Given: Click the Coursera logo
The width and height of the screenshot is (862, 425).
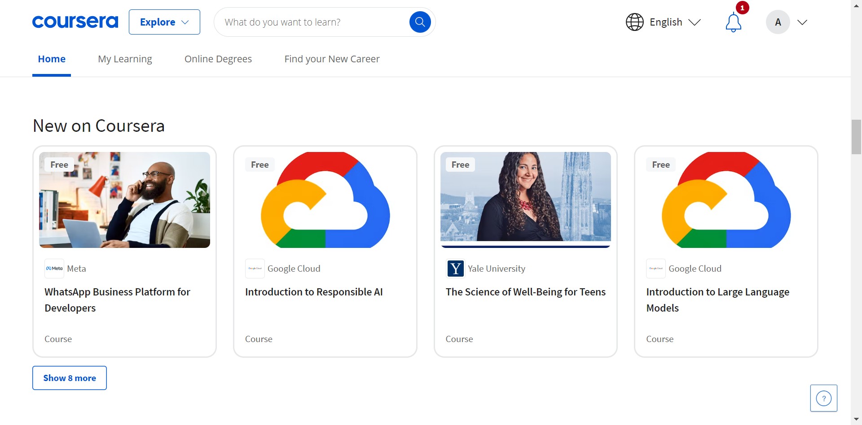Looking at the screenshot, I should tap(75, 22).
